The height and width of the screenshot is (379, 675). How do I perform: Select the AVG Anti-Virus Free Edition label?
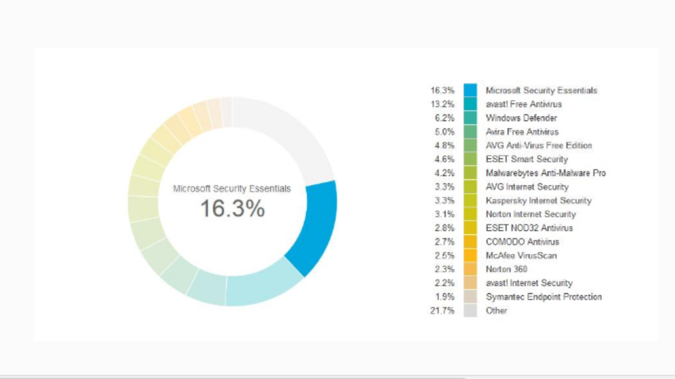tap(539, 146)
